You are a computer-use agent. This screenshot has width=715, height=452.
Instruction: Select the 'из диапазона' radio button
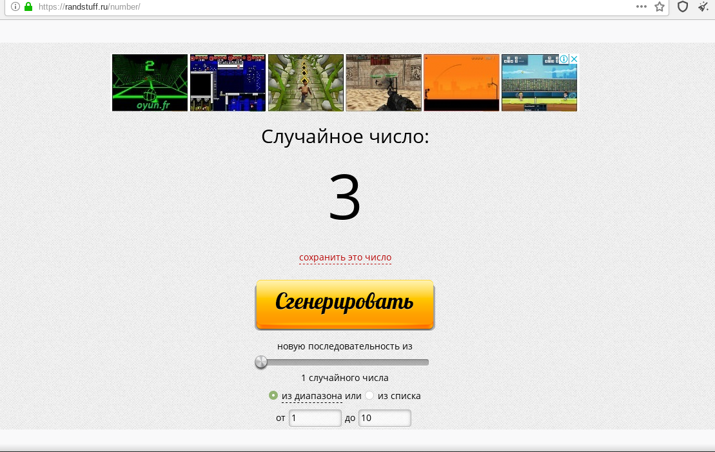[273, 395]
